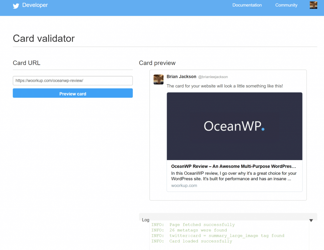Select the Card URL input field
This screenshot has width=324, height=250.
coord(73,80)
